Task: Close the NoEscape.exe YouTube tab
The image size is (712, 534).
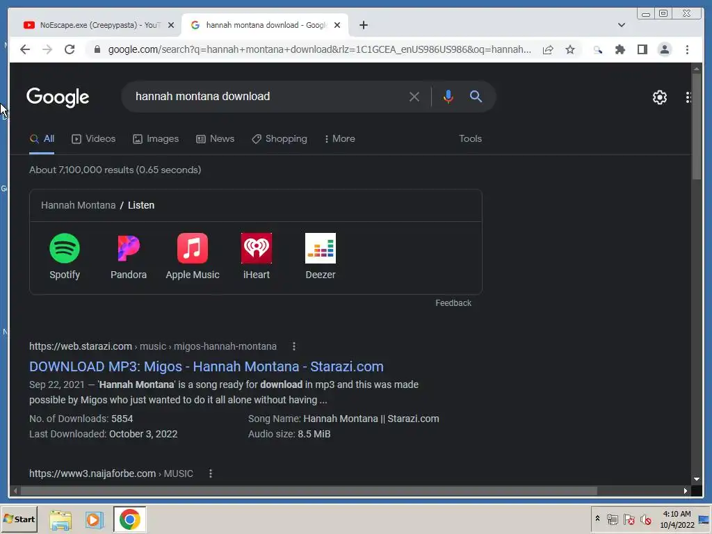Action: pyautogui.click(x=171, y=25)
